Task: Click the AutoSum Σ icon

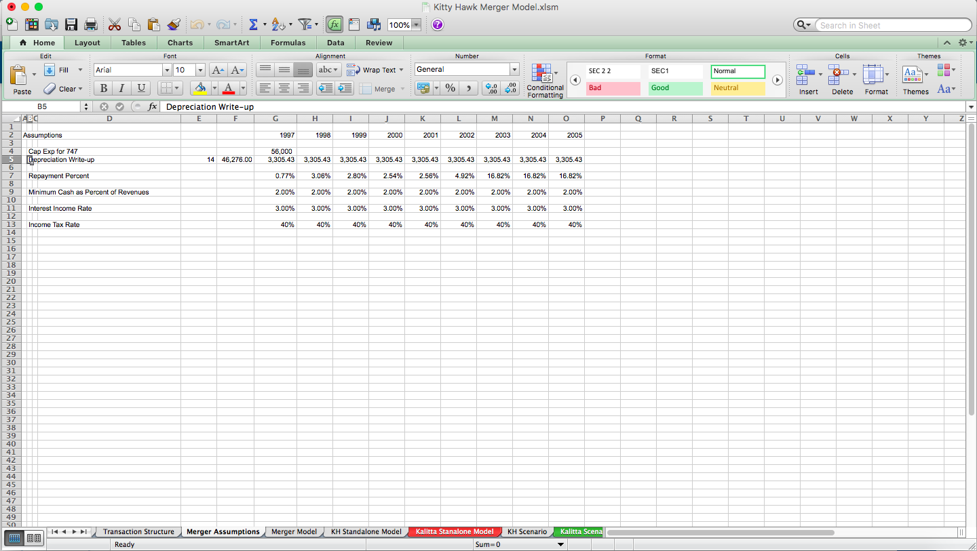Action: click(254, 24)
